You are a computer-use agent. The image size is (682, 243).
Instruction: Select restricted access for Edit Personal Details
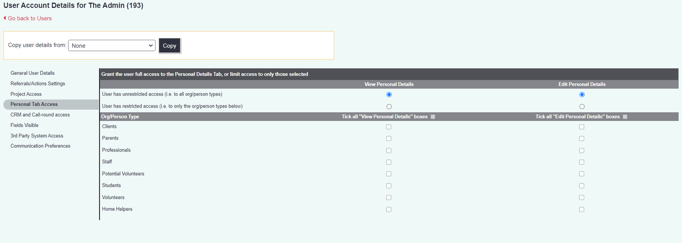pyautogui.click(x=582, y=107)
